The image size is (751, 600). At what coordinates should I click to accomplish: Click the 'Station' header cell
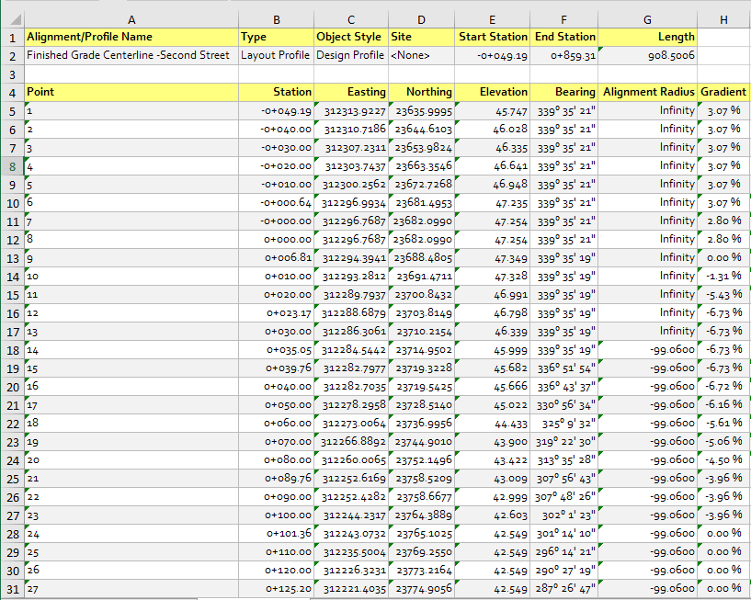tap(277, 93)
